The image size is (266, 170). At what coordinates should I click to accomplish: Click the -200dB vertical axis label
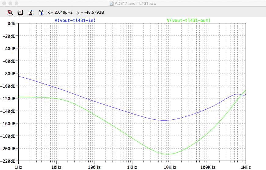tap(8, 148)
